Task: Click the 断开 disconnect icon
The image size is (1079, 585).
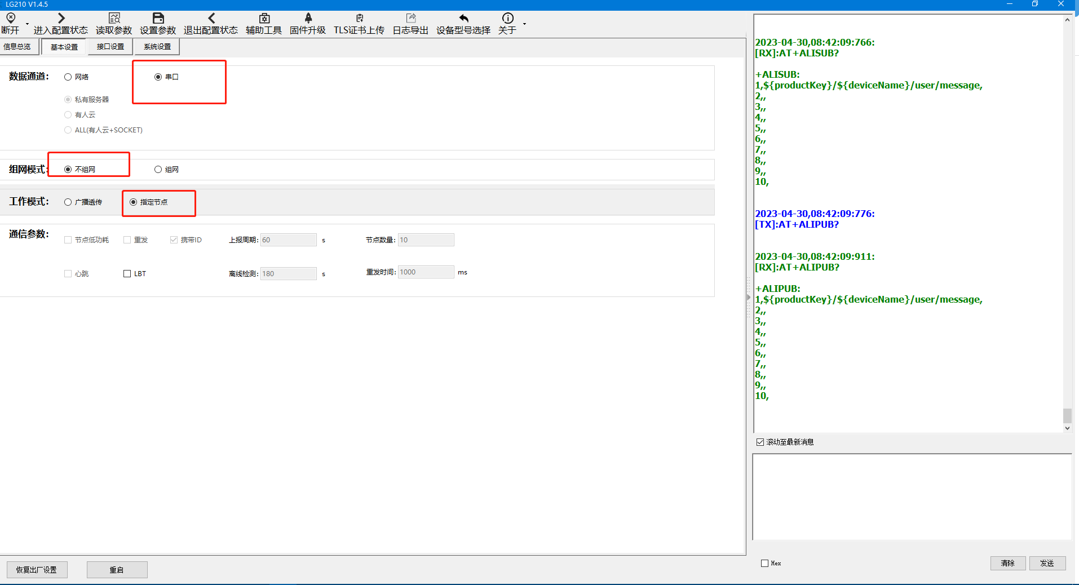Action: [x=11, y=18]
